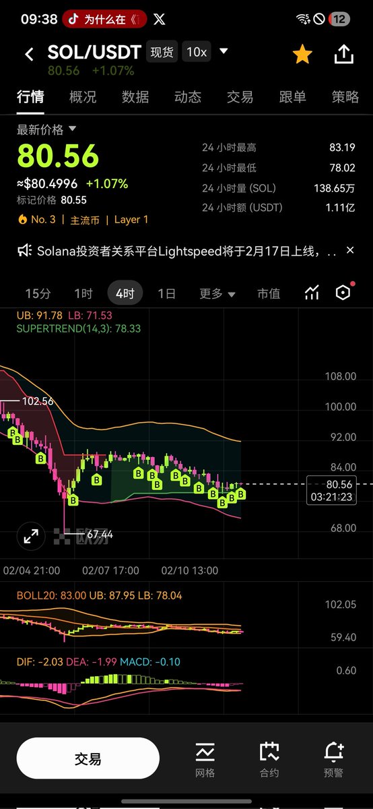This screenshot has width=373, height=809.
Task: Select the 15分 timeframe
Action: [38, 293]
